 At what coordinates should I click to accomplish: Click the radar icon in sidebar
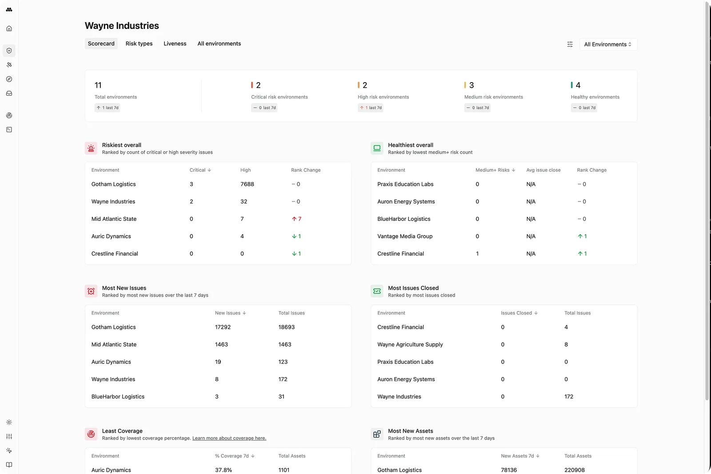[x=9, y=116]
